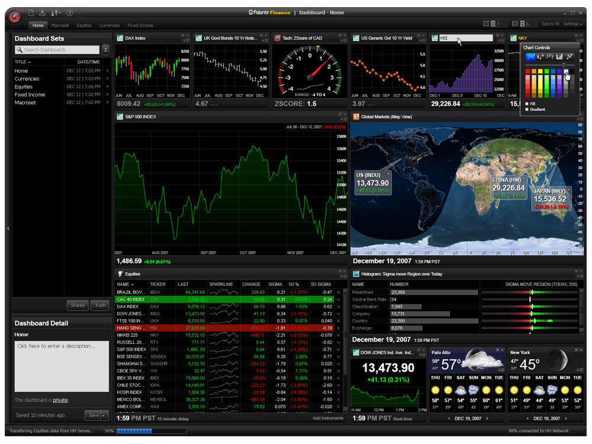Click the UK Govt Bonds panel chart icon

tap(198, 38)
